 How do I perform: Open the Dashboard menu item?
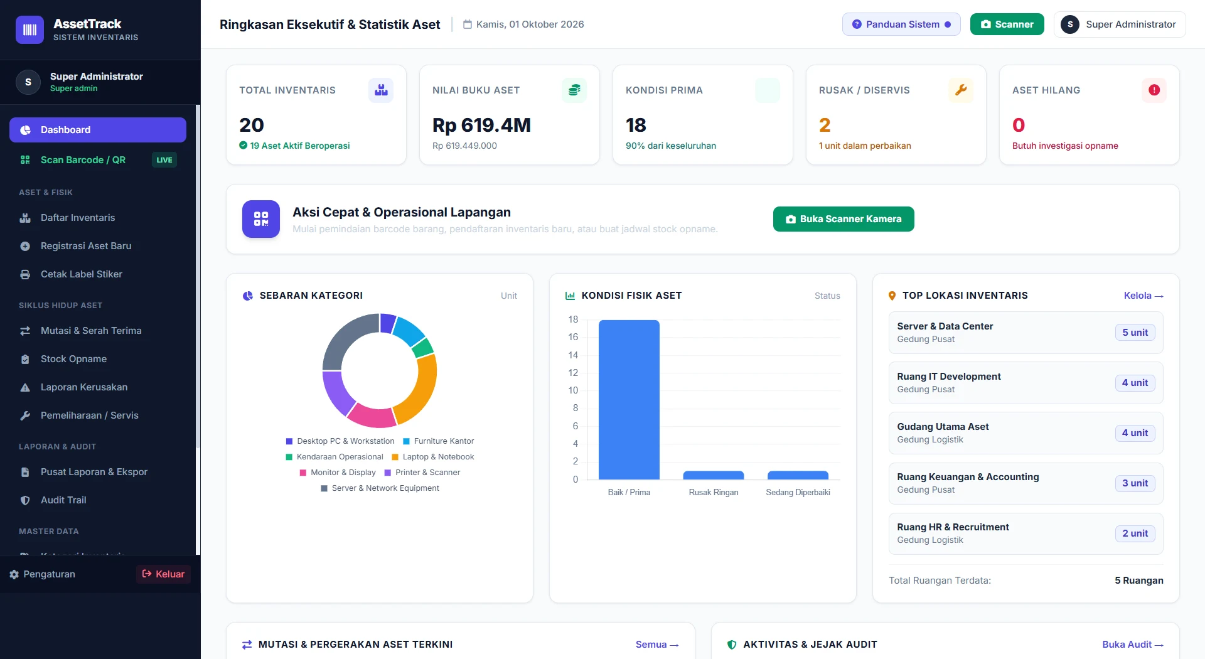(98, 130)
